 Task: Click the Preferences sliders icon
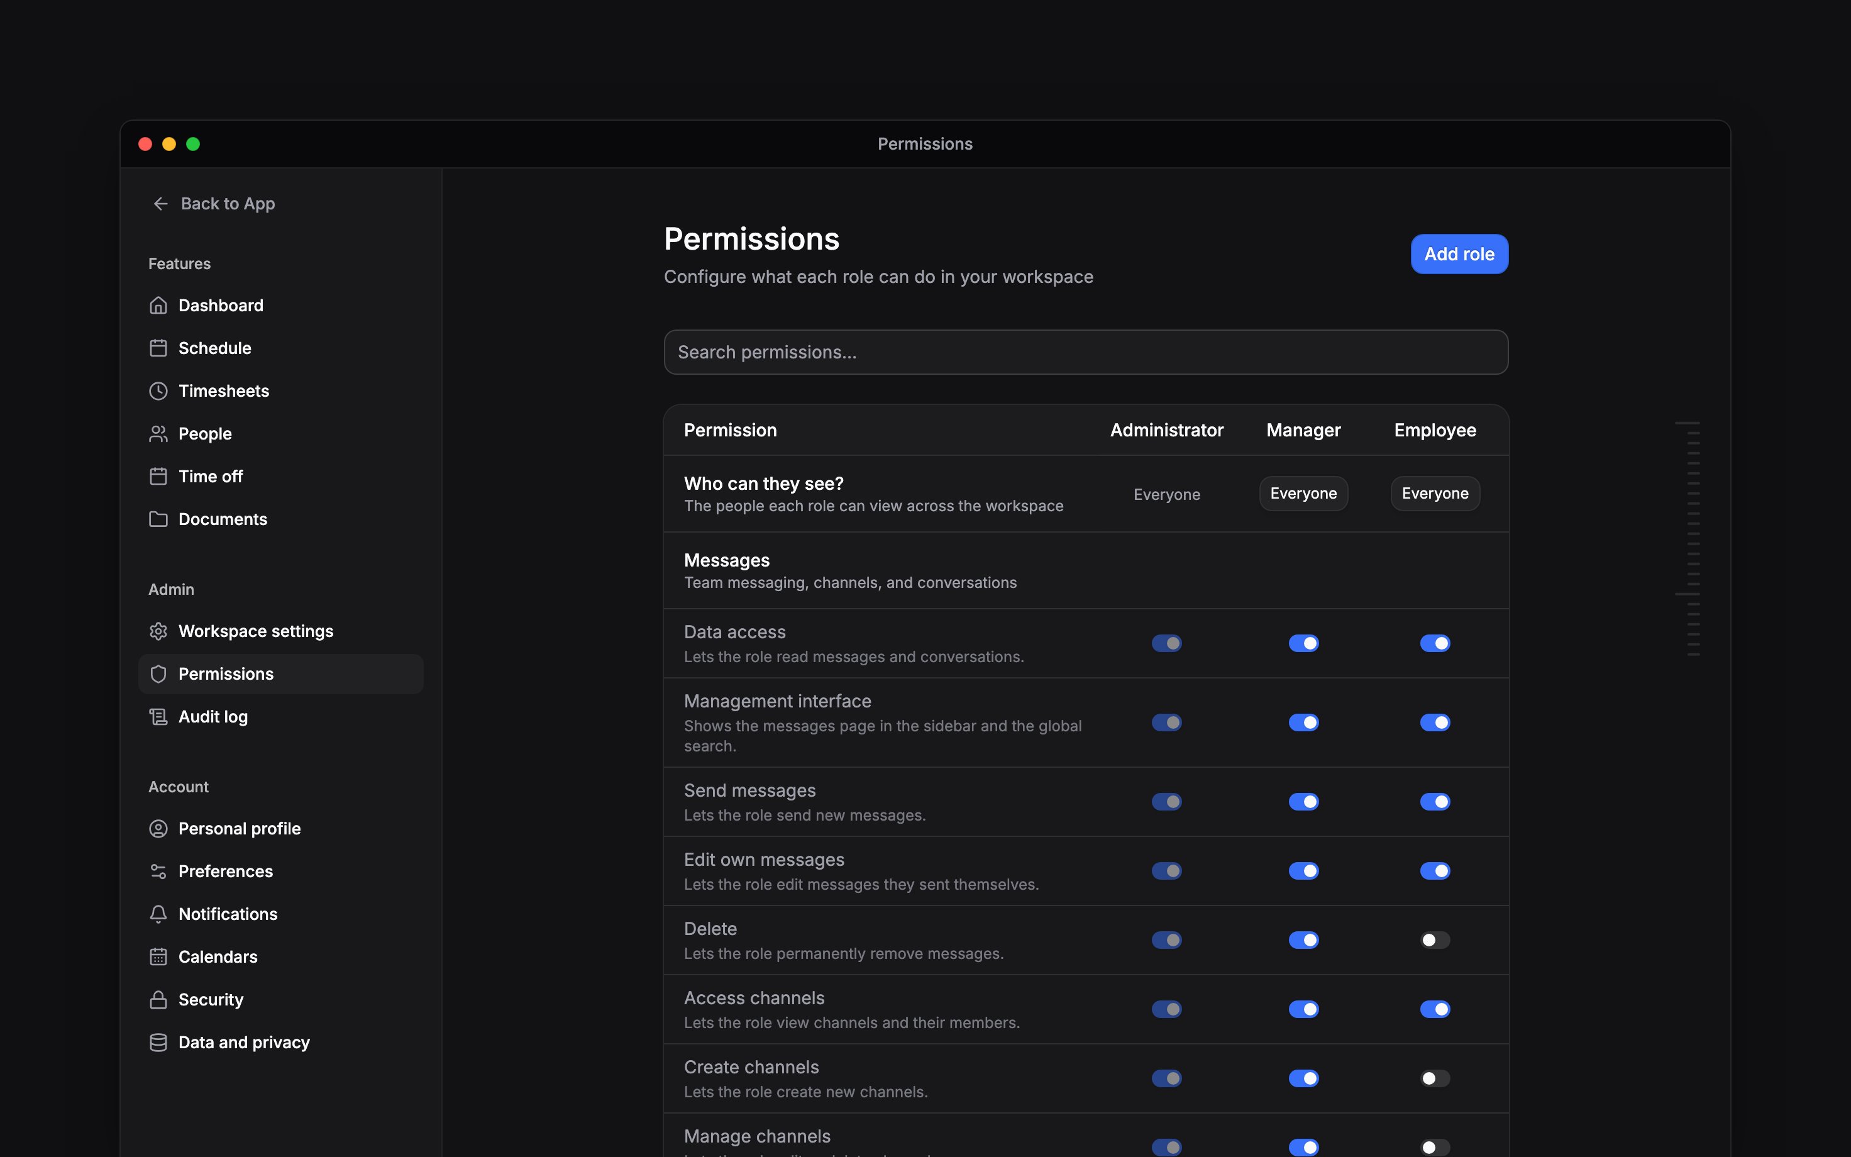(x=158, y=872)
